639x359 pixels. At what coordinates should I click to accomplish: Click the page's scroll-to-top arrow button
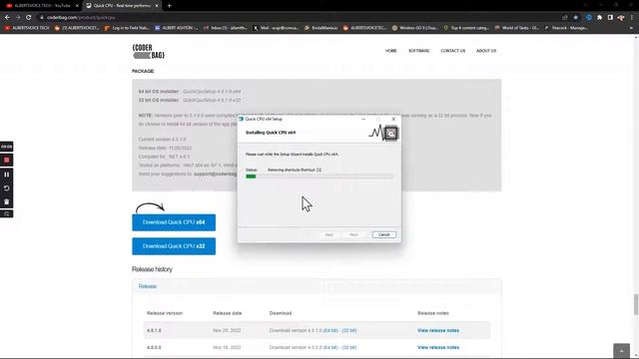621,351
